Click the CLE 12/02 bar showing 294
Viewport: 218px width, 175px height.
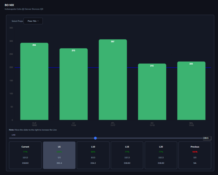click(34, 81)
